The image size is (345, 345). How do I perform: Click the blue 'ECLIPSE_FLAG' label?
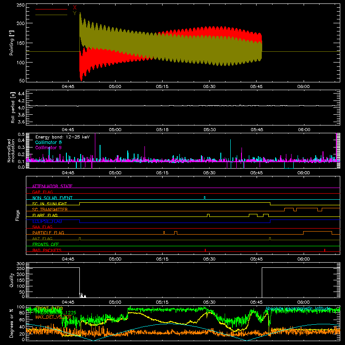click(47, 221)
